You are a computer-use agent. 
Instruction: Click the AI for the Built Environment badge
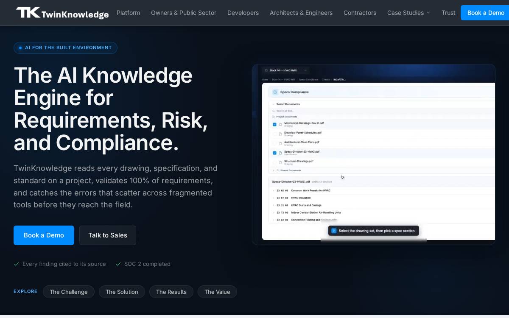[65, 48]
